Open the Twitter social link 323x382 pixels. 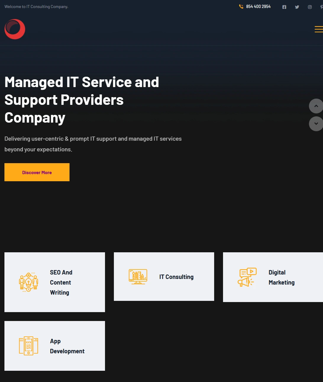coord(297,7)
